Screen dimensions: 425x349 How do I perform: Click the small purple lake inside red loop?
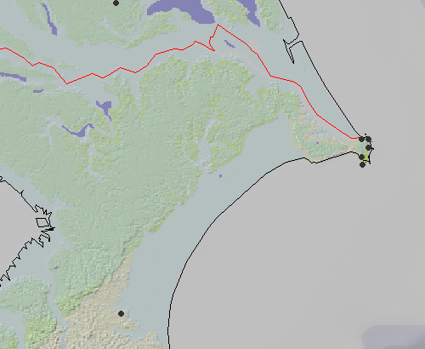(x=229, y=44)
